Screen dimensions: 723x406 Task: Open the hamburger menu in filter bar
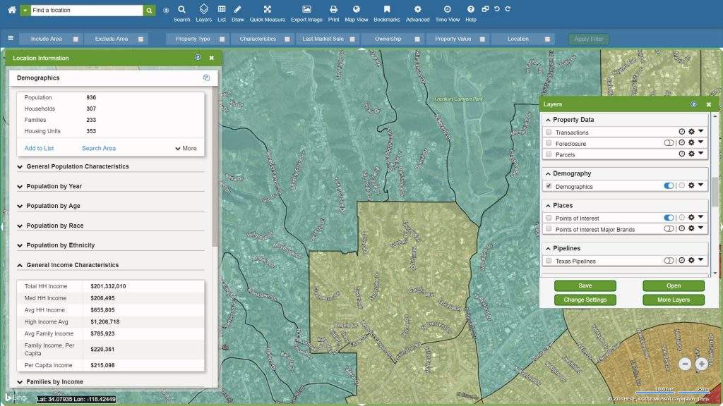pyautogui.click(x=11, y=38)
